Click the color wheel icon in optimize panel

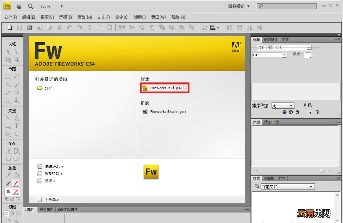point(284,112)
